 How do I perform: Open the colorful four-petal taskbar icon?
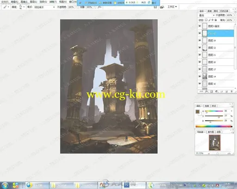coord(15,185)
